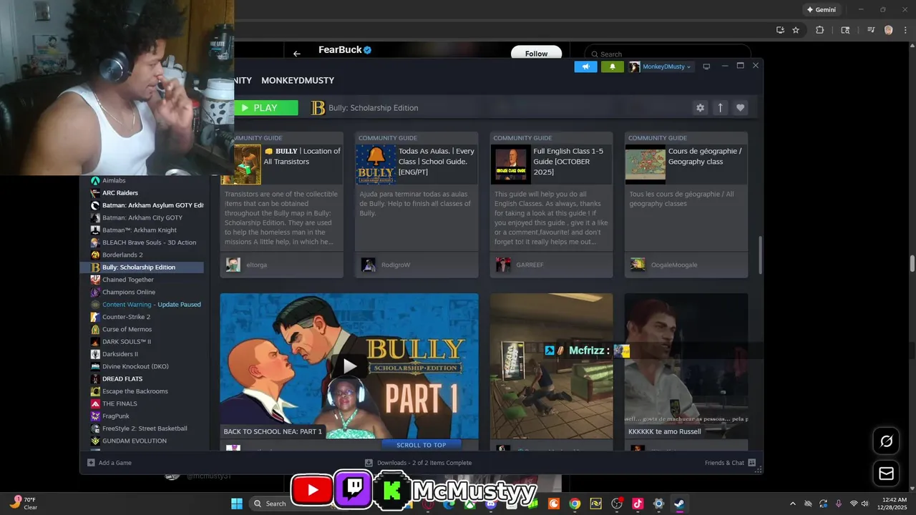Expand the MonkeyDMusty account dropdown

661,67
